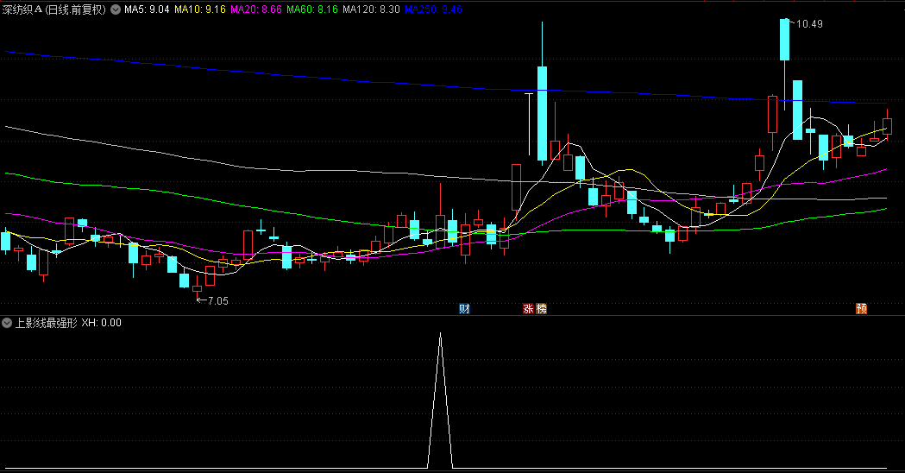Click the MA5: 9.04 label
Viewport: 905px width, 473px height.
pos(147,9)
